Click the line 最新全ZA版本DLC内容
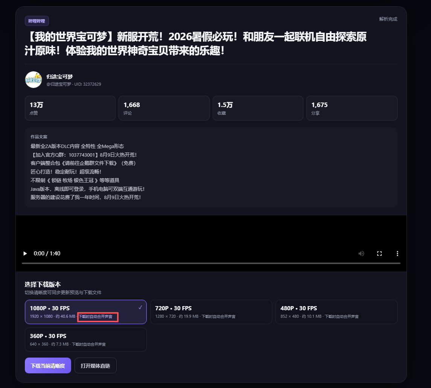Screen dimensions: 431x388 tap(77, 146)
